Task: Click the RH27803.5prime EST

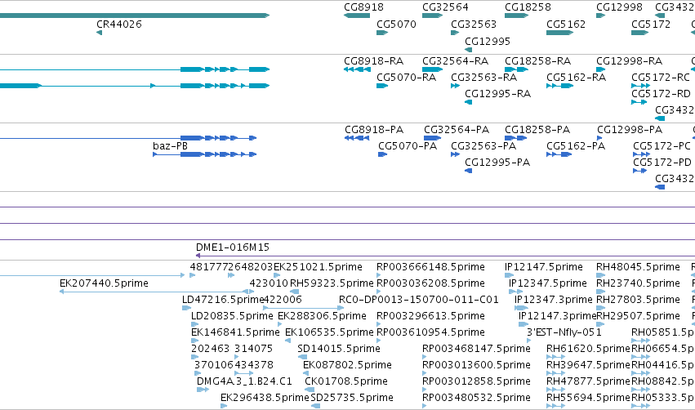Action: pyautogui.click(x=600, y=308)
